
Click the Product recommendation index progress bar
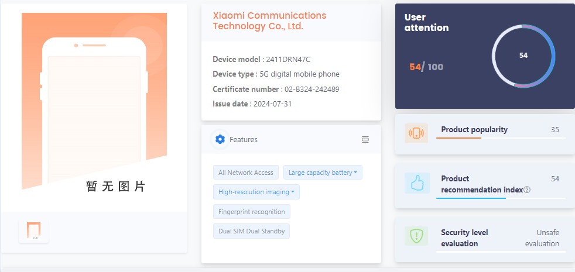pos(501,198)
